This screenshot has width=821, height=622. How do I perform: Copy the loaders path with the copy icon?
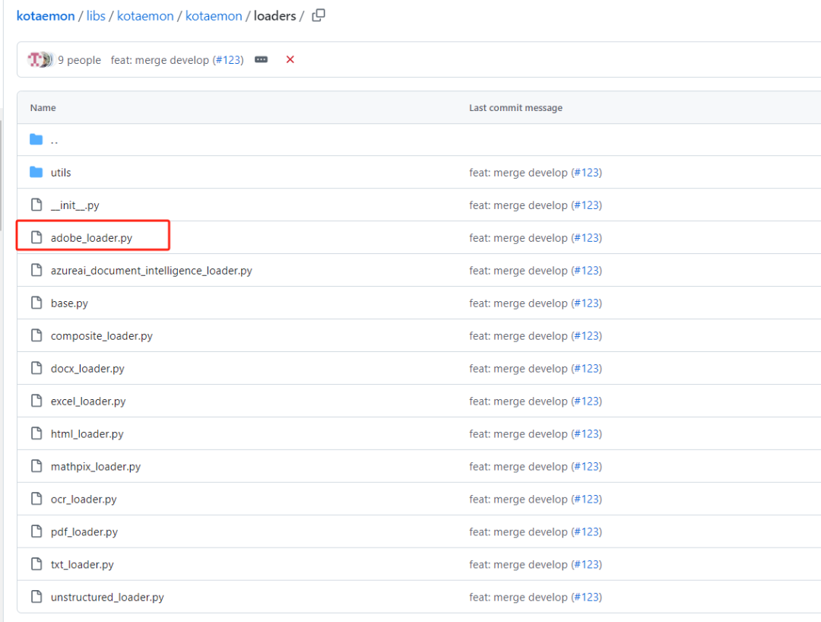click(x=319, y=15)
